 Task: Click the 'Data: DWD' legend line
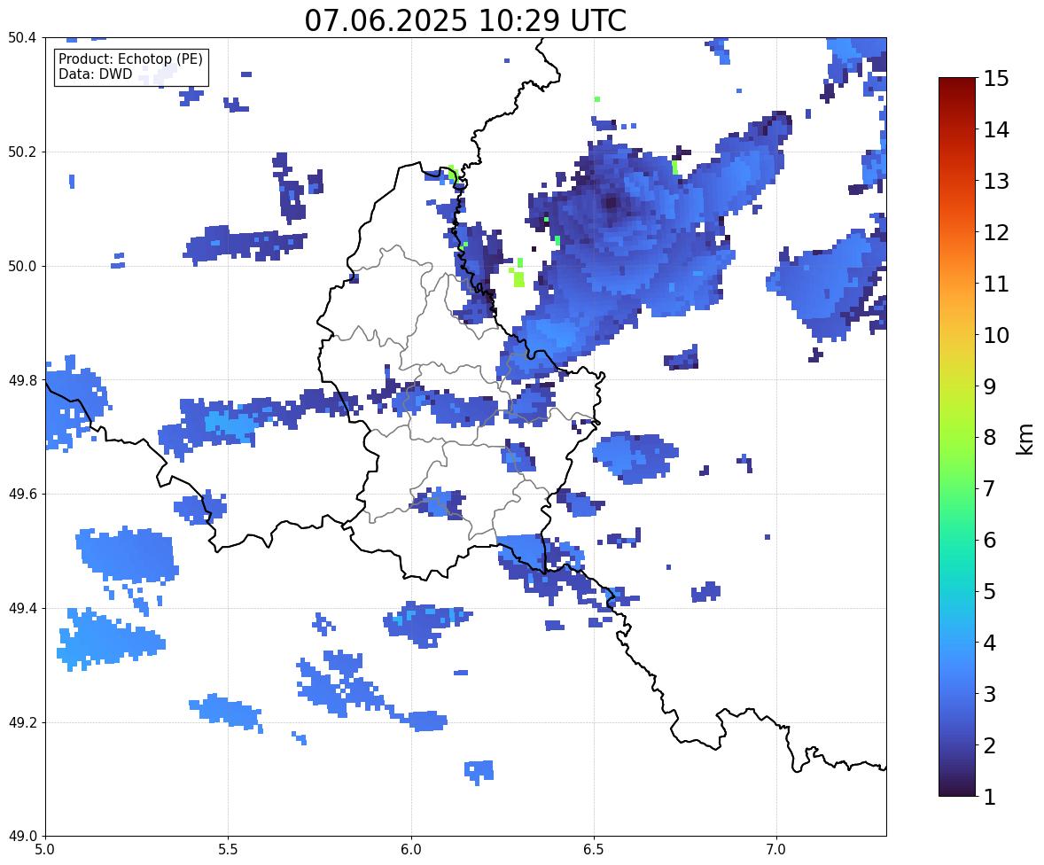pos(95,74)
